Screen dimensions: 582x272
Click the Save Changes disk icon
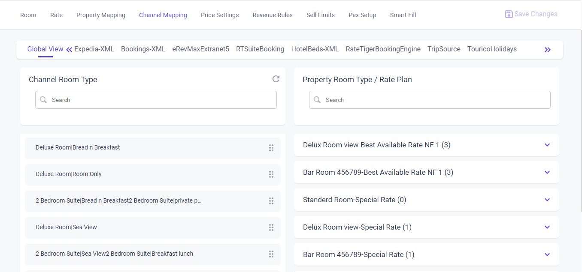(509, 13)
